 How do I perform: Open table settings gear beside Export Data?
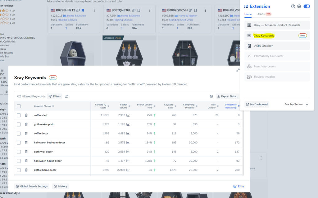point(211,96)
